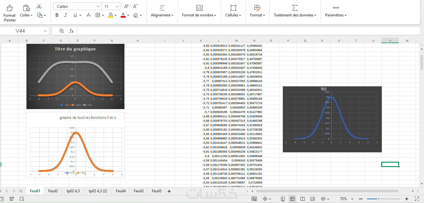Go to previous sheet arrow

click(6, 191)
